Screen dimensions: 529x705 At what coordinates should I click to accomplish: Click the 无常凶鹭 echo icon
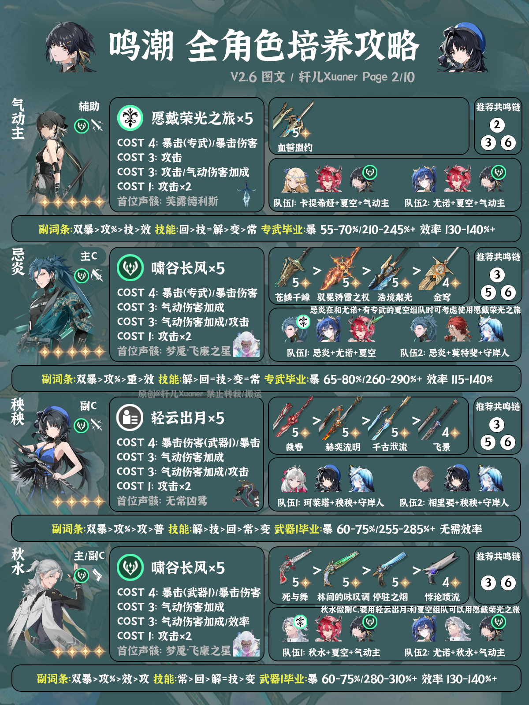(248, 493)
